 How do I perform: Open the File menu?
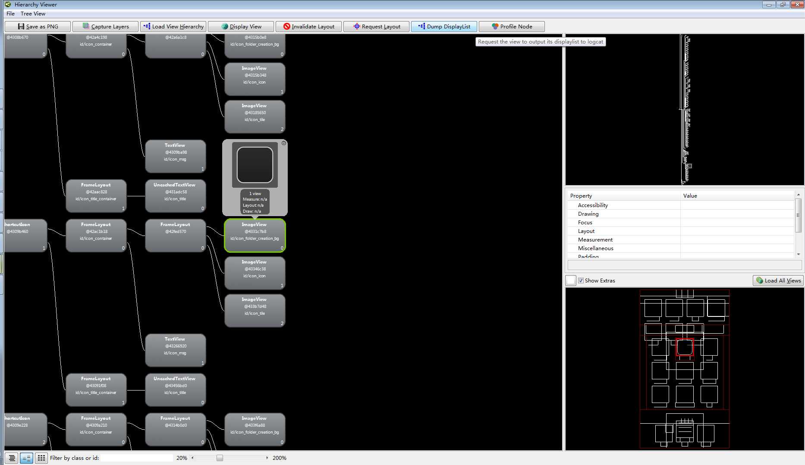coord(10,14)
